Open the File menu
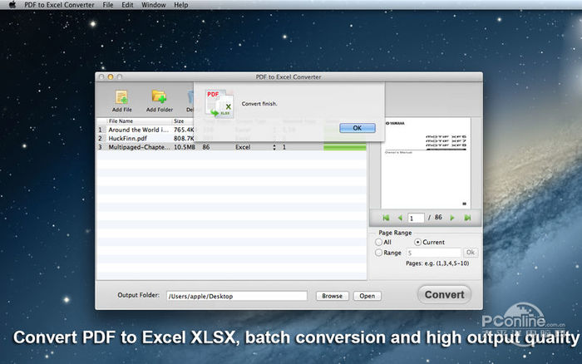This screenshot has width=582, height=364. tap(108, 5)
